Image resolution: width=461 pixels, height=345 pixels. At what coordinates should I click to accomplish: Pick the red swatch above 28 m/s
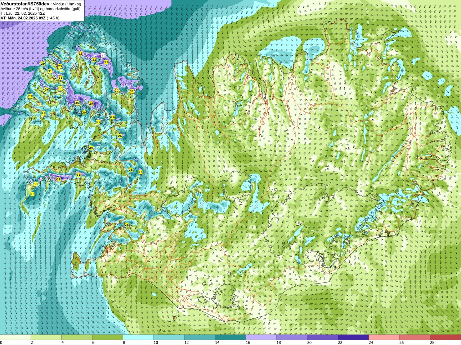point(446,337)
